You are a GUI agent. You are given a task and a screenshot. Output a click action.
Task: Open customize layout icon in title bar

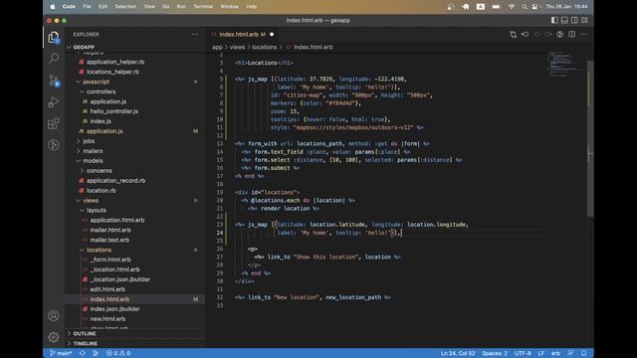584,20
